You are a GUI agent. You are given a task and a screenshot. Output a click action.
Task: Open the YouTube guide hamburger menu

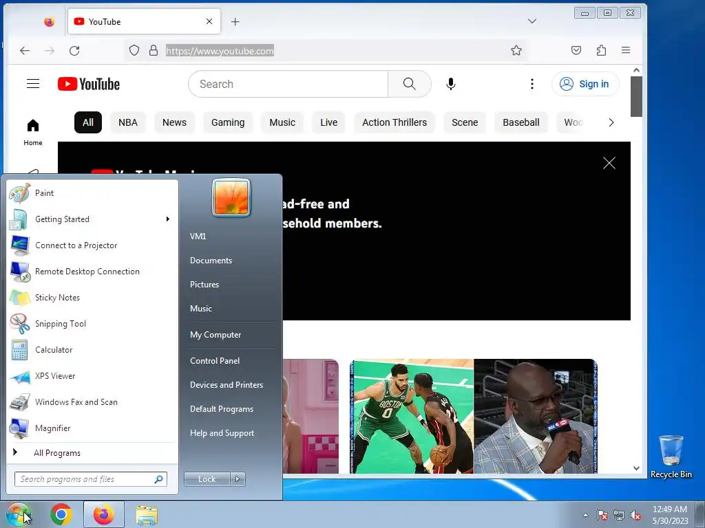(x=33, y=84)
